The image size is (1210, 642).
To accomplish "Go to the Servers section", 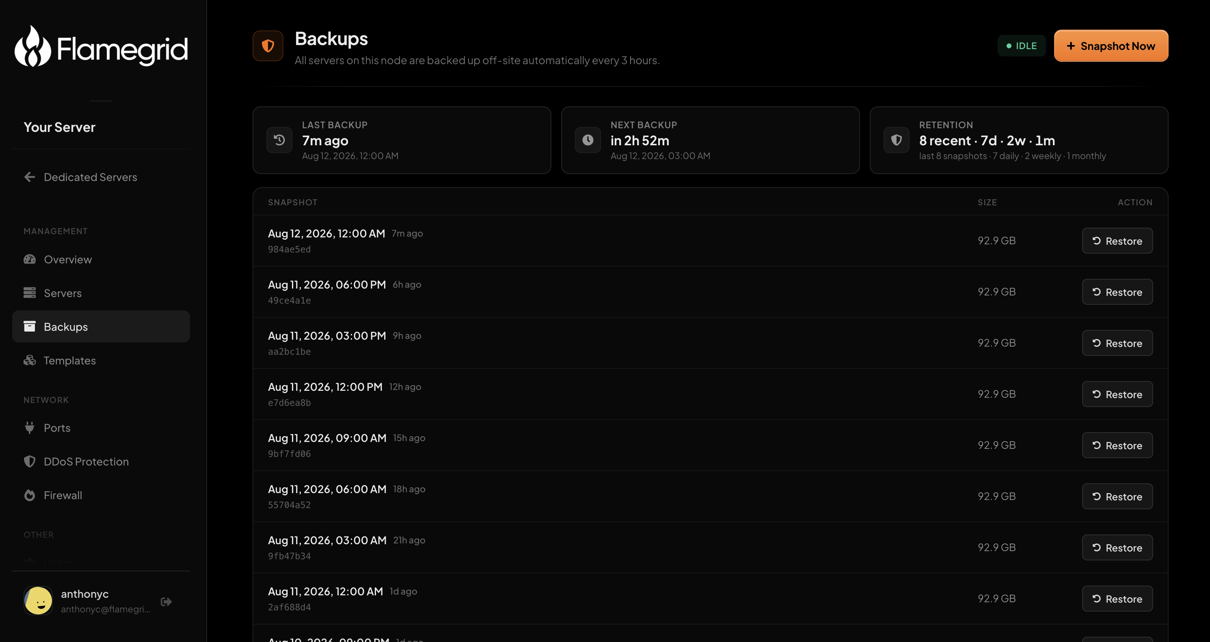I will click(x=101, y=293).
